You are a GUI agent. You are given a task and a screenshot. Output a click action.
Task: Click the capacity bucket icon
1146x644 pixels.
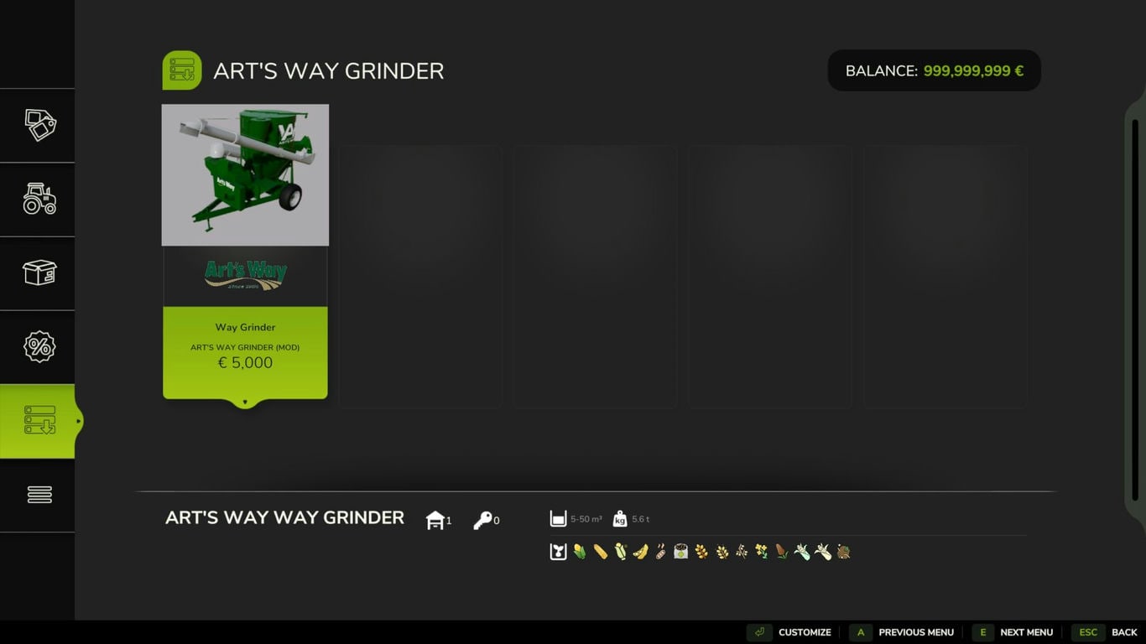[558, 518]
